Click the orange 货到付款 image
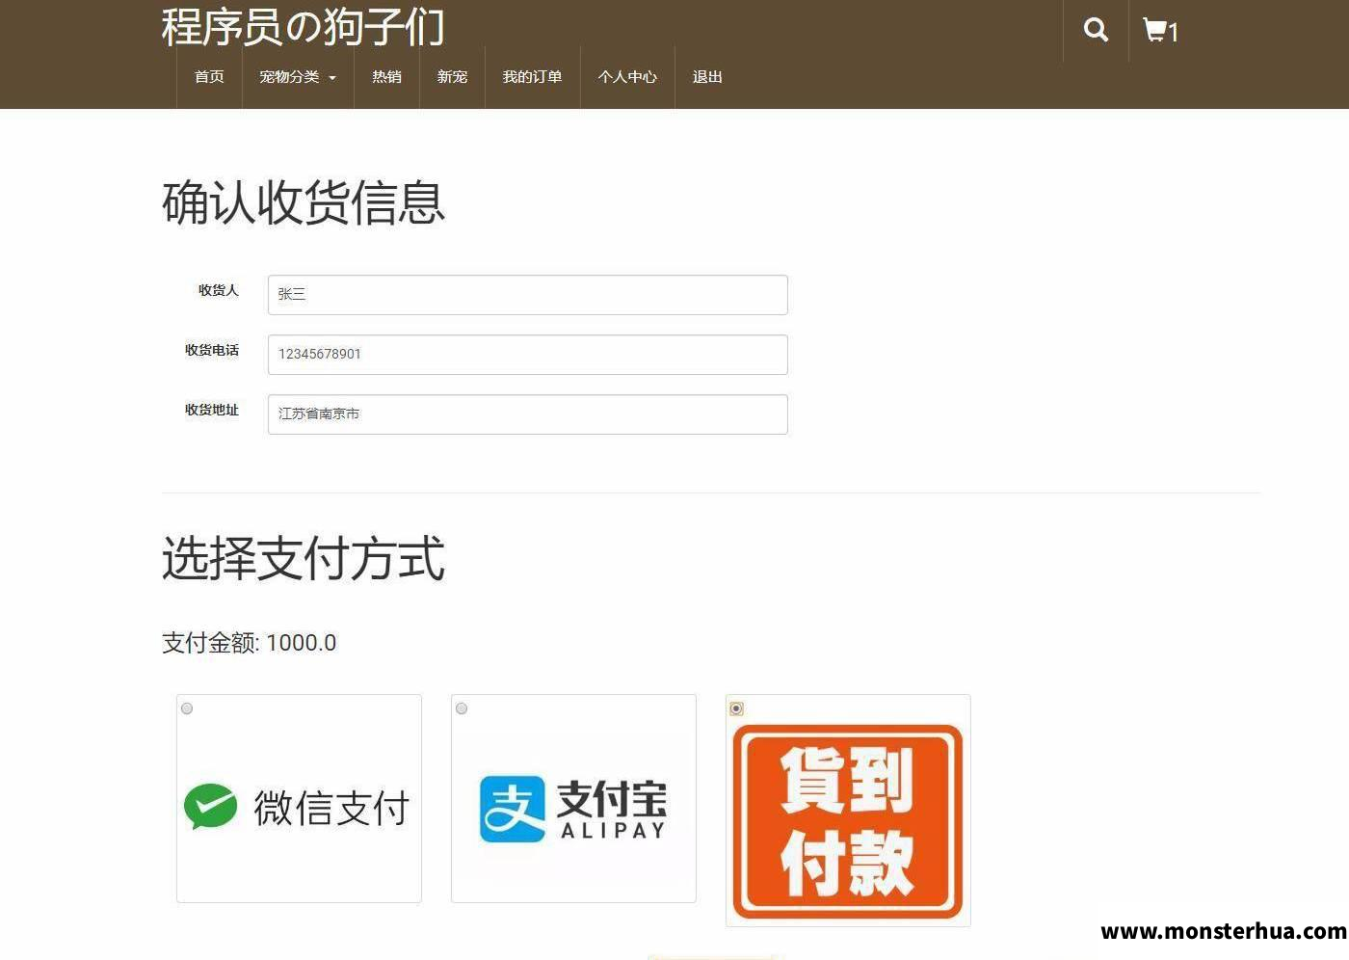The height and width of the screenshot is (960, 1349). tap(848, 821)
